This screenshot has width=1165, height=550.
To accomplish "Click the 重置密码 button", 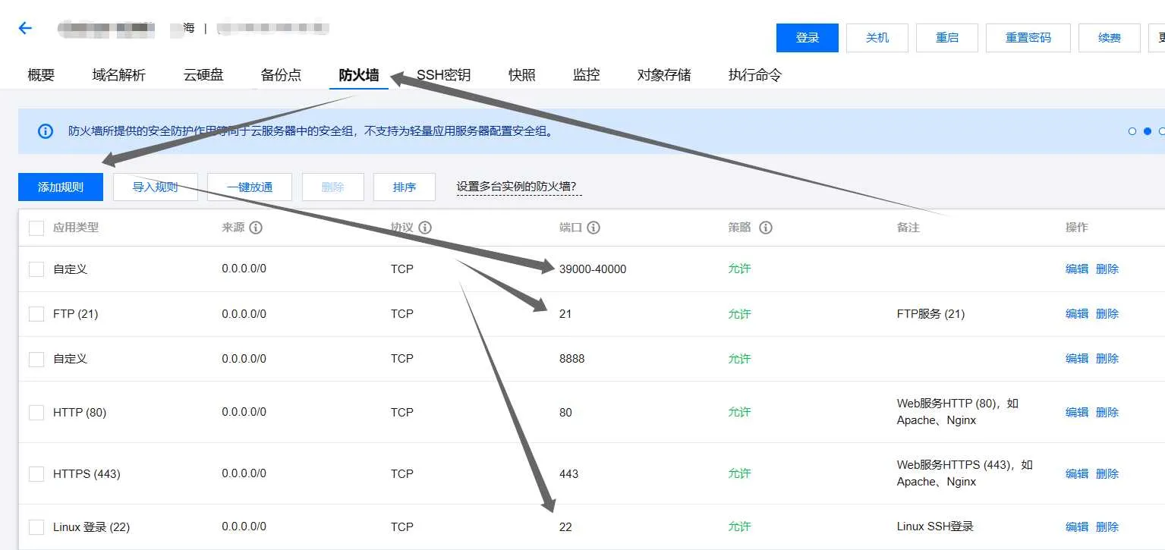I will coord(1028,38).
